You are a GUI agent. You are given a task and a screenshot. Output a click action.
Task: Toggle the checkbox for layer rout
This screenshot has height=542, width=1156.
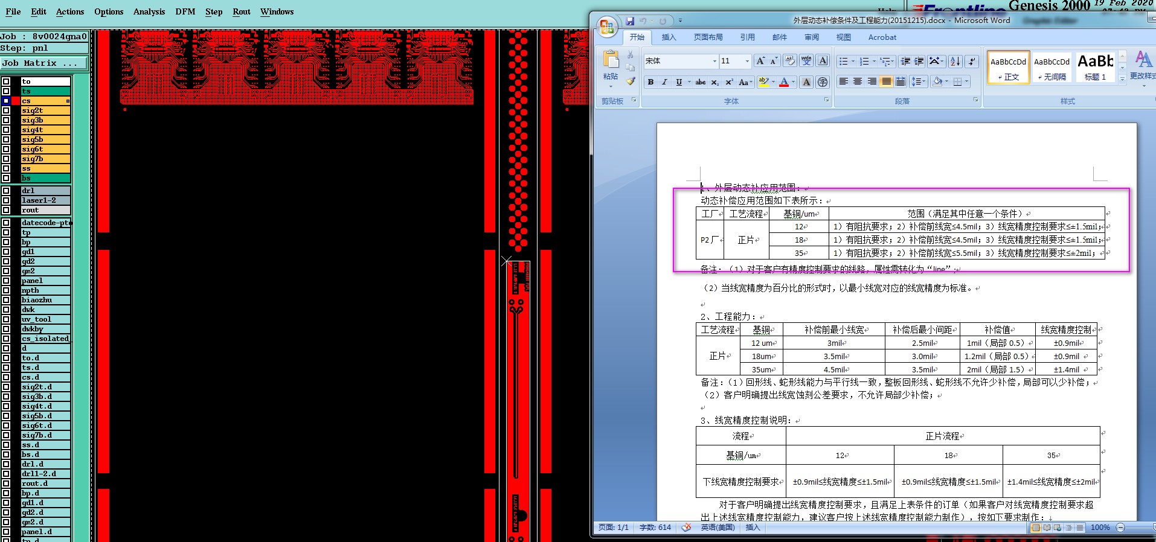(x=6, y=210)
